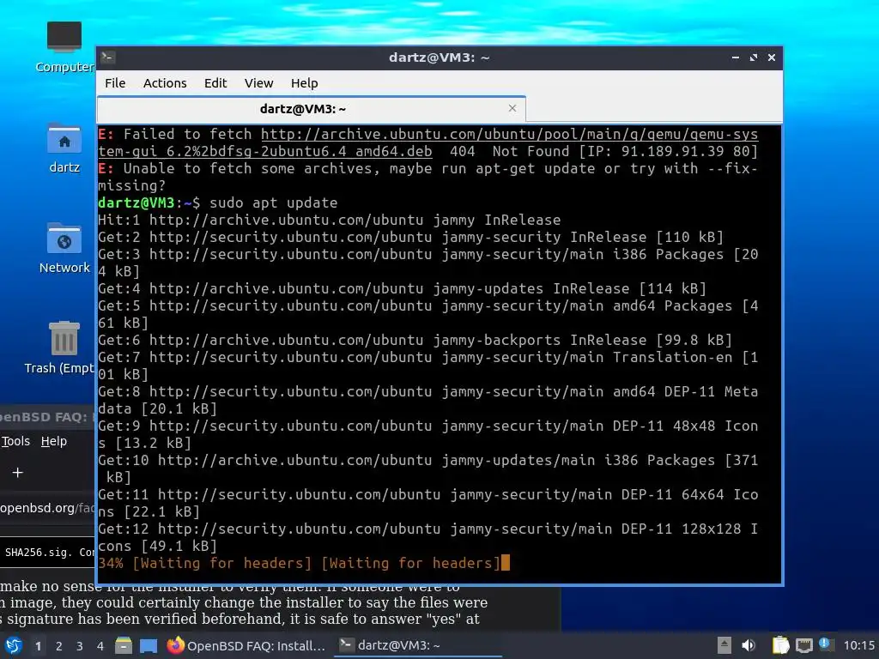Image resolution: width=879 pixels, height=659 pixels.
Task: Open the View menu in the terminal
Action: coord(258,83)
